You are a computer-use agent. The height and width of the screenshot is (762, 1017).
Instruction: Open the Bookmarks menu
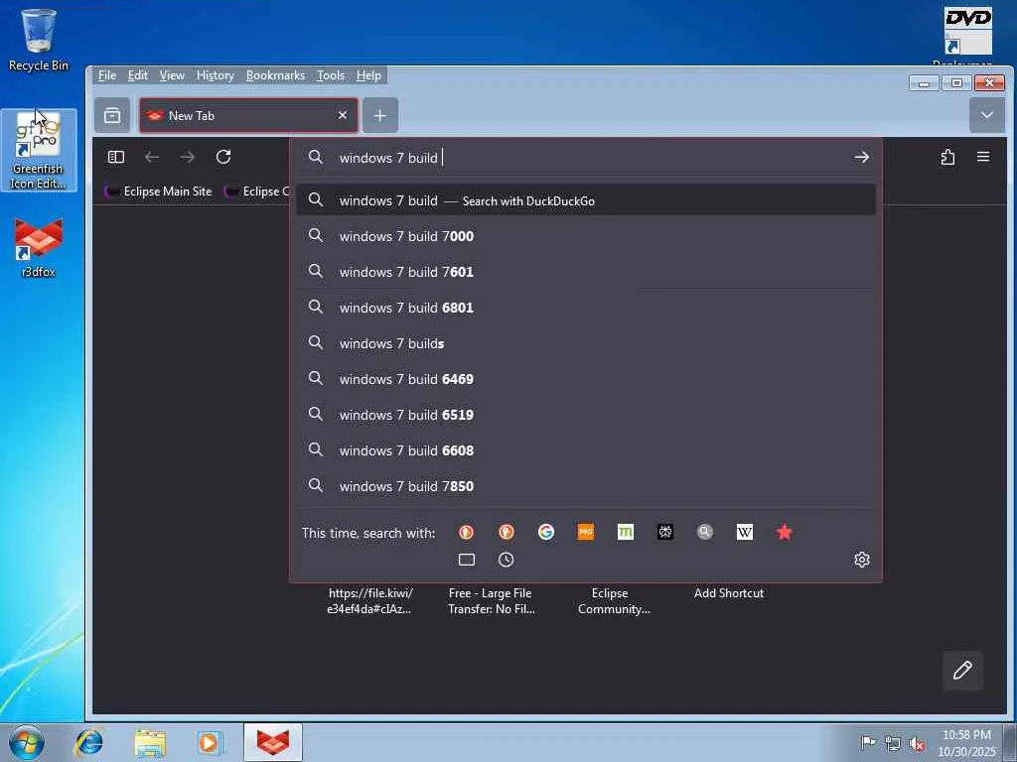pos(275,75)
